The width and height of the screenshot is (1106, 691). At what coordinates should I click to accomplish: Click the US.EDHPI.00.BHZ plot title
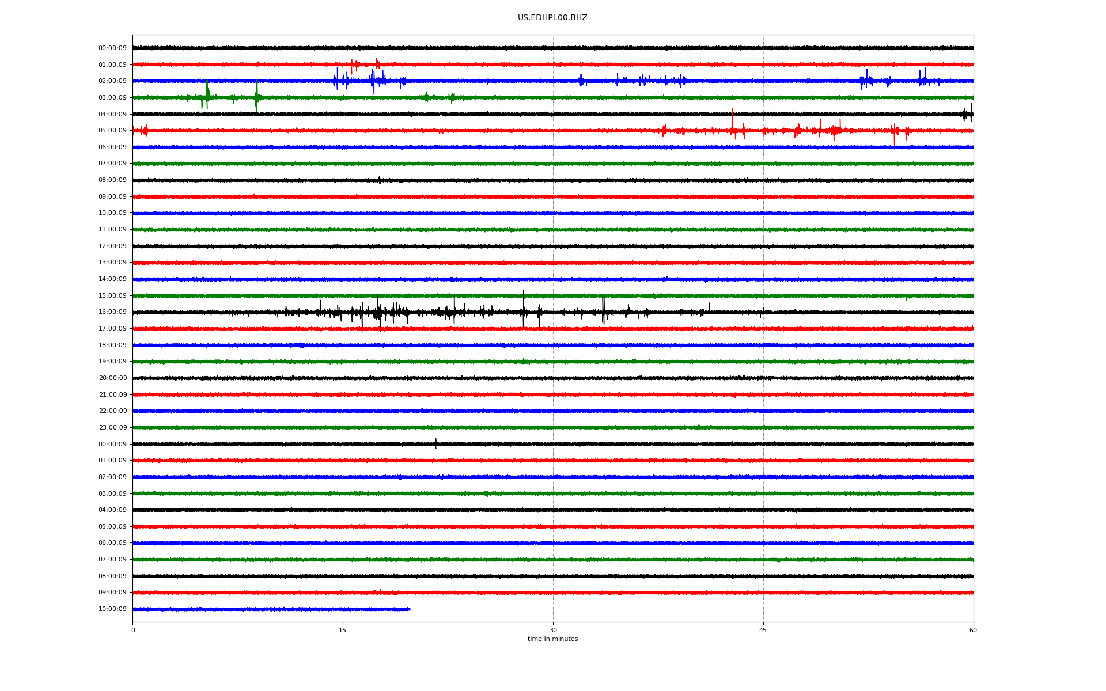(x=552, y=18)
